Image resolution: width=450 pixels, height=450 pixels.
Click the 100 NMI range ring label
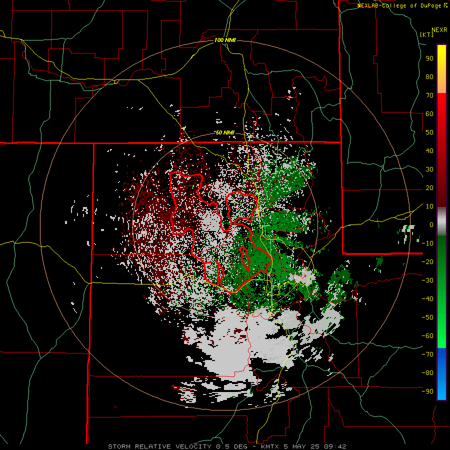pyautogui.click(x=225, y=40)
